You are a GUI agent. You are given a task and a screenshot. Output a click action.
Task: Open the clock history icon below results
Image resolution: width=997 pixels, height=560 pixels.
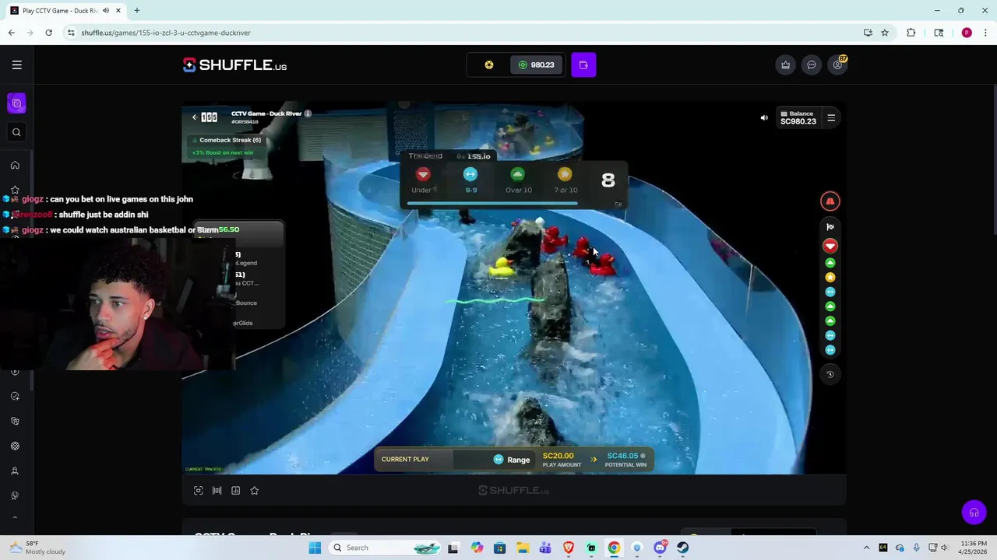point(830,374)
